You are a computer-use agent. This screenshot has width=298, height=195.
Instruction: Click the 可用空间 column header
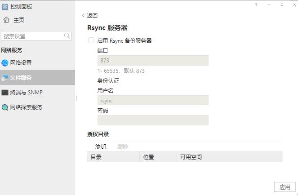(x=230, y=157)
